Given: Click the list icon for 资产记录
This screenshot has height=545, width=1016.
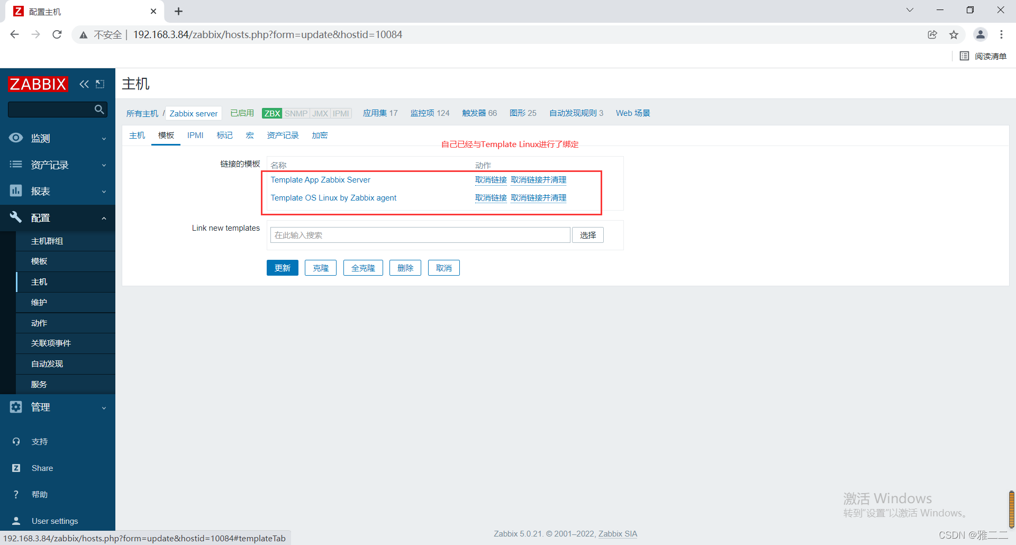Looking at the screenshot, I should click(16, 165).
